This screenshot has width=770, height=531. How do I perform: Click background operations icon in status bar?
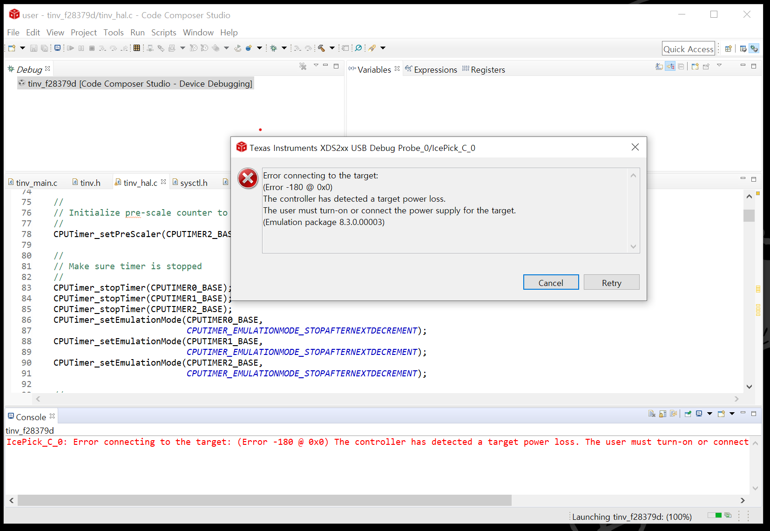point(728,515)
